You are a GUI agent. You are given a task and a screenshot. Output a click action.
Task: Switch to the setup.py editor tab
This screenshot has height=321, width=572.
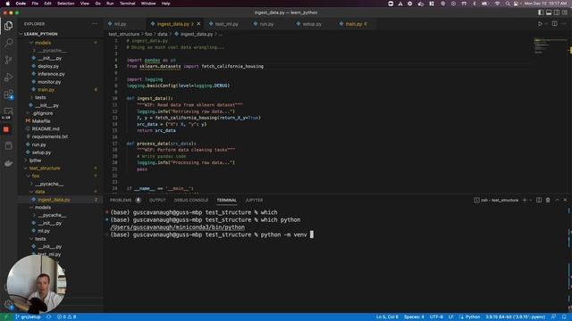(312, 24)
